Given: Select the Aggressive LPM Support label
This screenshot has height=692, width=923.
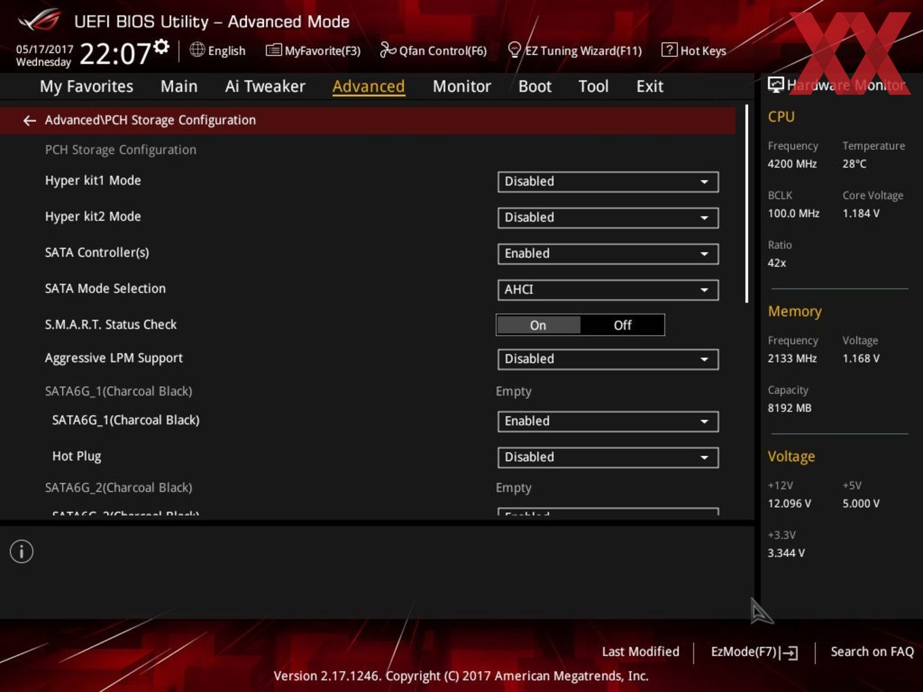Looking at the screenshot, I should [114, 358].
